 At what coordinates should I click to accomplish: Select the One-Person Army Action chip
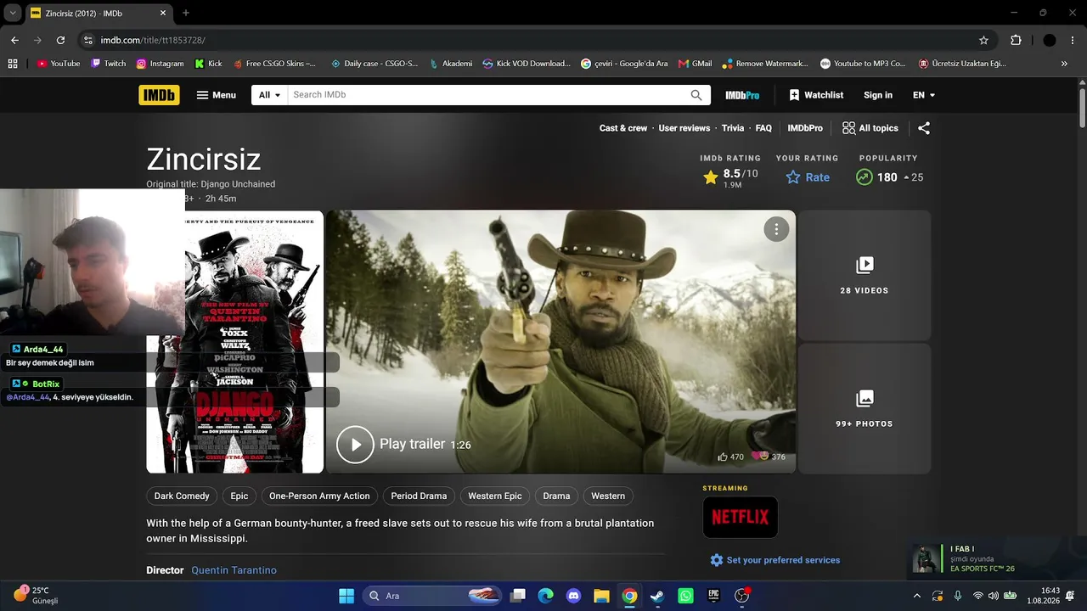point(319,496)
